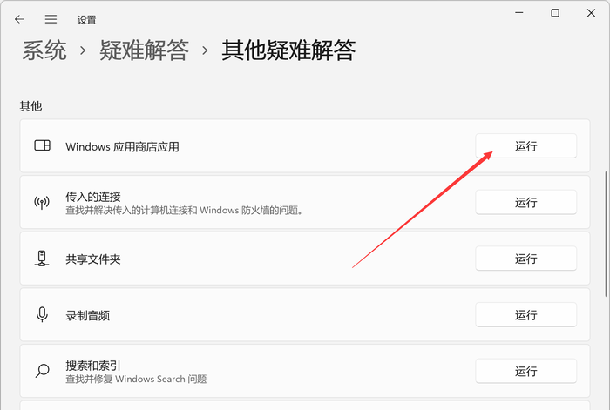This screenshot has width=610, height=410.
Task: Click the magnifier icon for search and indexing
Action: pos(42,371)
